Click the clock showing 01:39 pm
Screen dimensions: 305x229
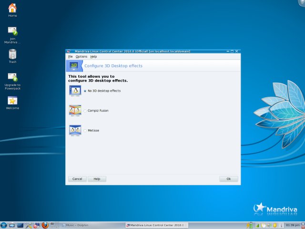click(x=293, y=225)
